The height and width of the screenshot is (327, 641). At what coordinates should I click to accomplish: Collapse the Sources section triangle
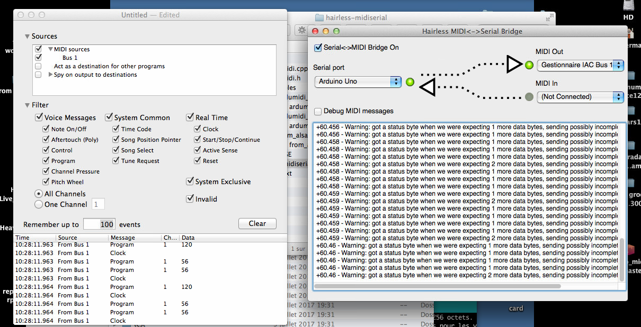pos(27,37)
